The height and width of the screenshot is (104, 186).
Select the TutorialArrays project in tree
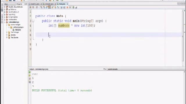click(14, 22)
